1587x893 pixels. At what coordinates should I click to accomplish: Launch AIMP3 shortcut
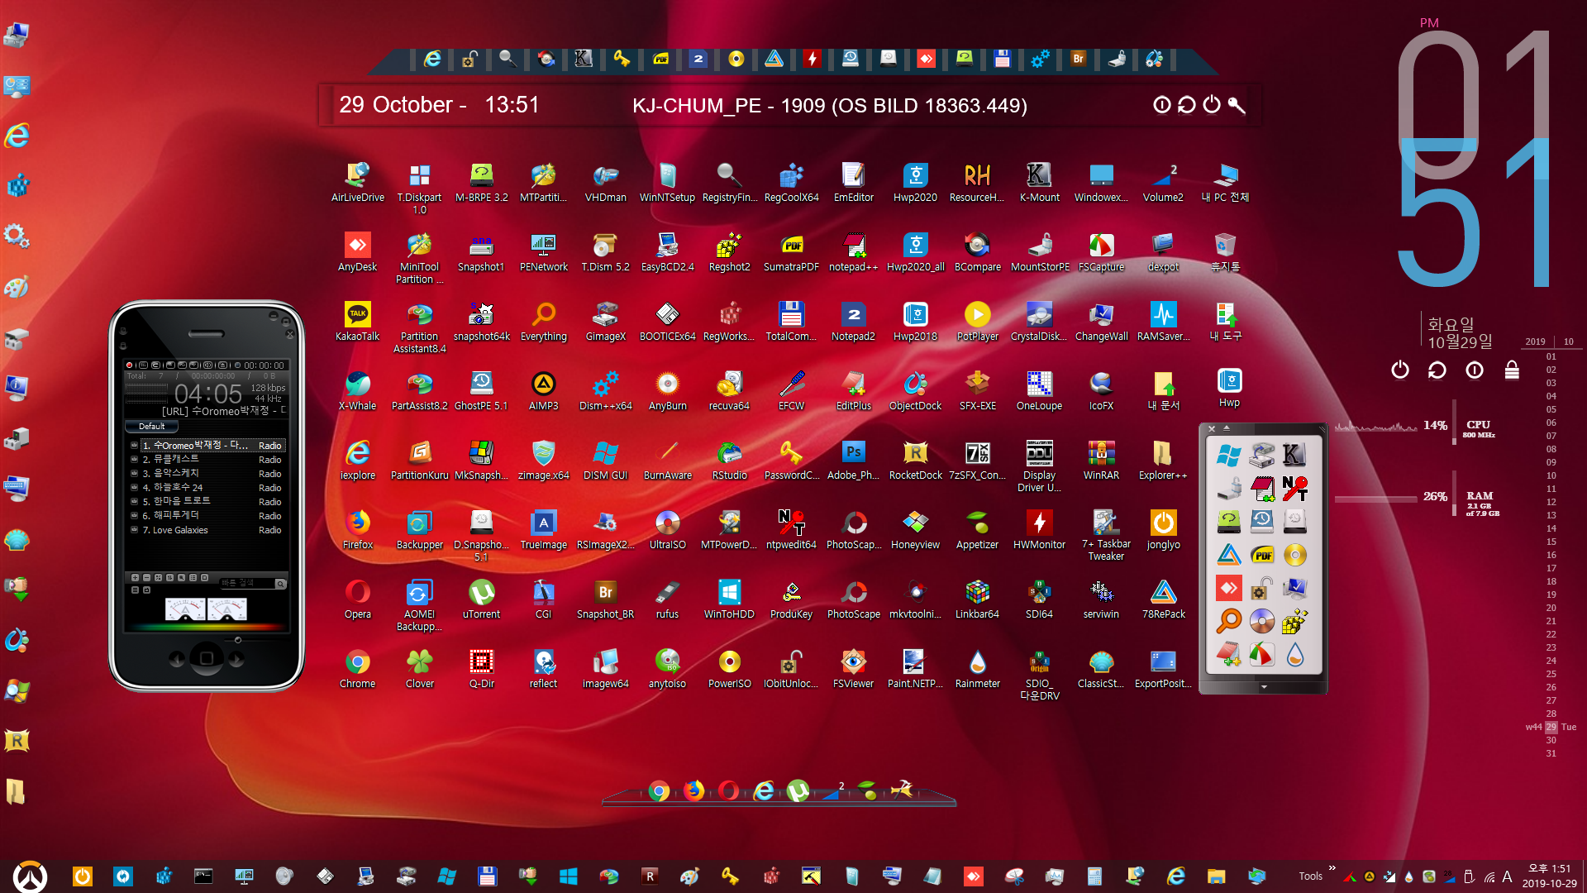click(x=543, y=390)
